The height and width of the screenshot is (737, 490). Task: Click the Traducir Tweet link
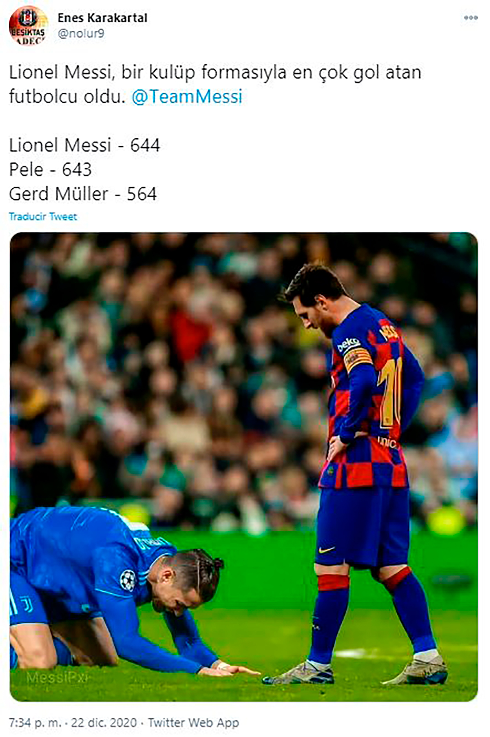[x=43, y=216]
